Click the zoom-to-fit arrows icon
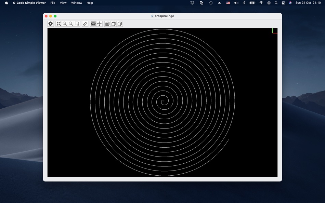This screenshot has width=325, height=203. [58, 24]
